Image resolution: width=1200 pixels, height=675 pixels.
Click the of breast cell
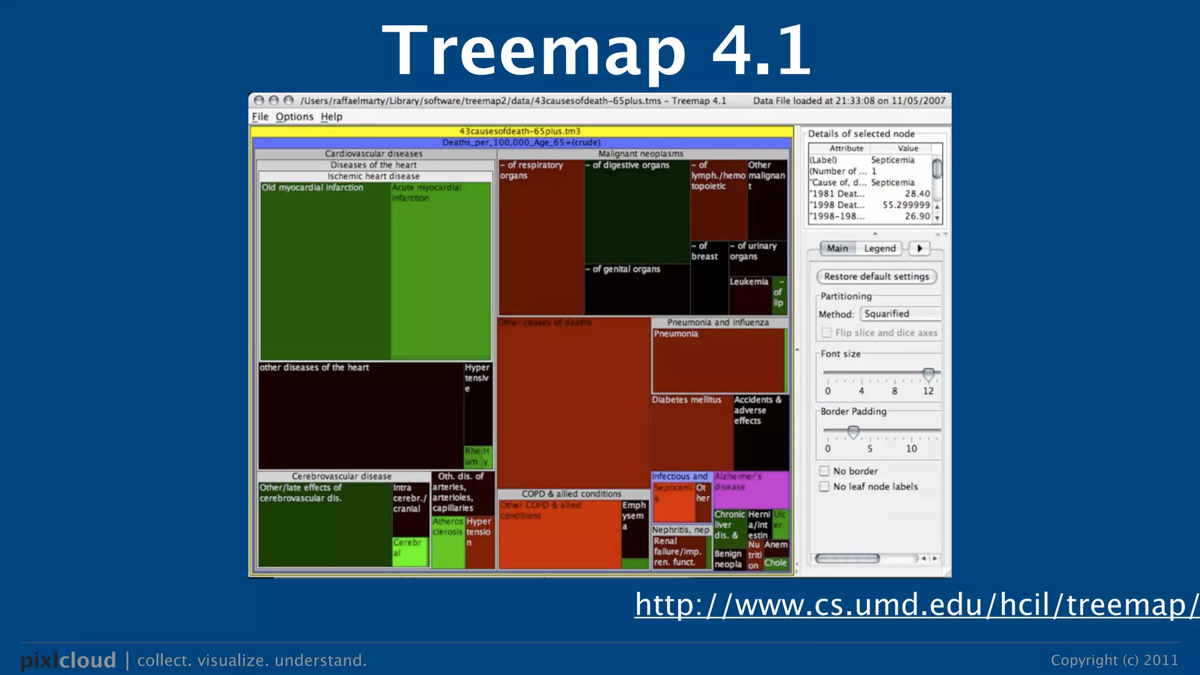click(709, 278)
